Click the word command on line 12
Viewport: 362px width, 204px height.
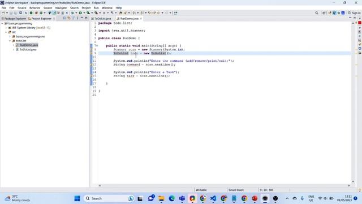tap(133, 65)
